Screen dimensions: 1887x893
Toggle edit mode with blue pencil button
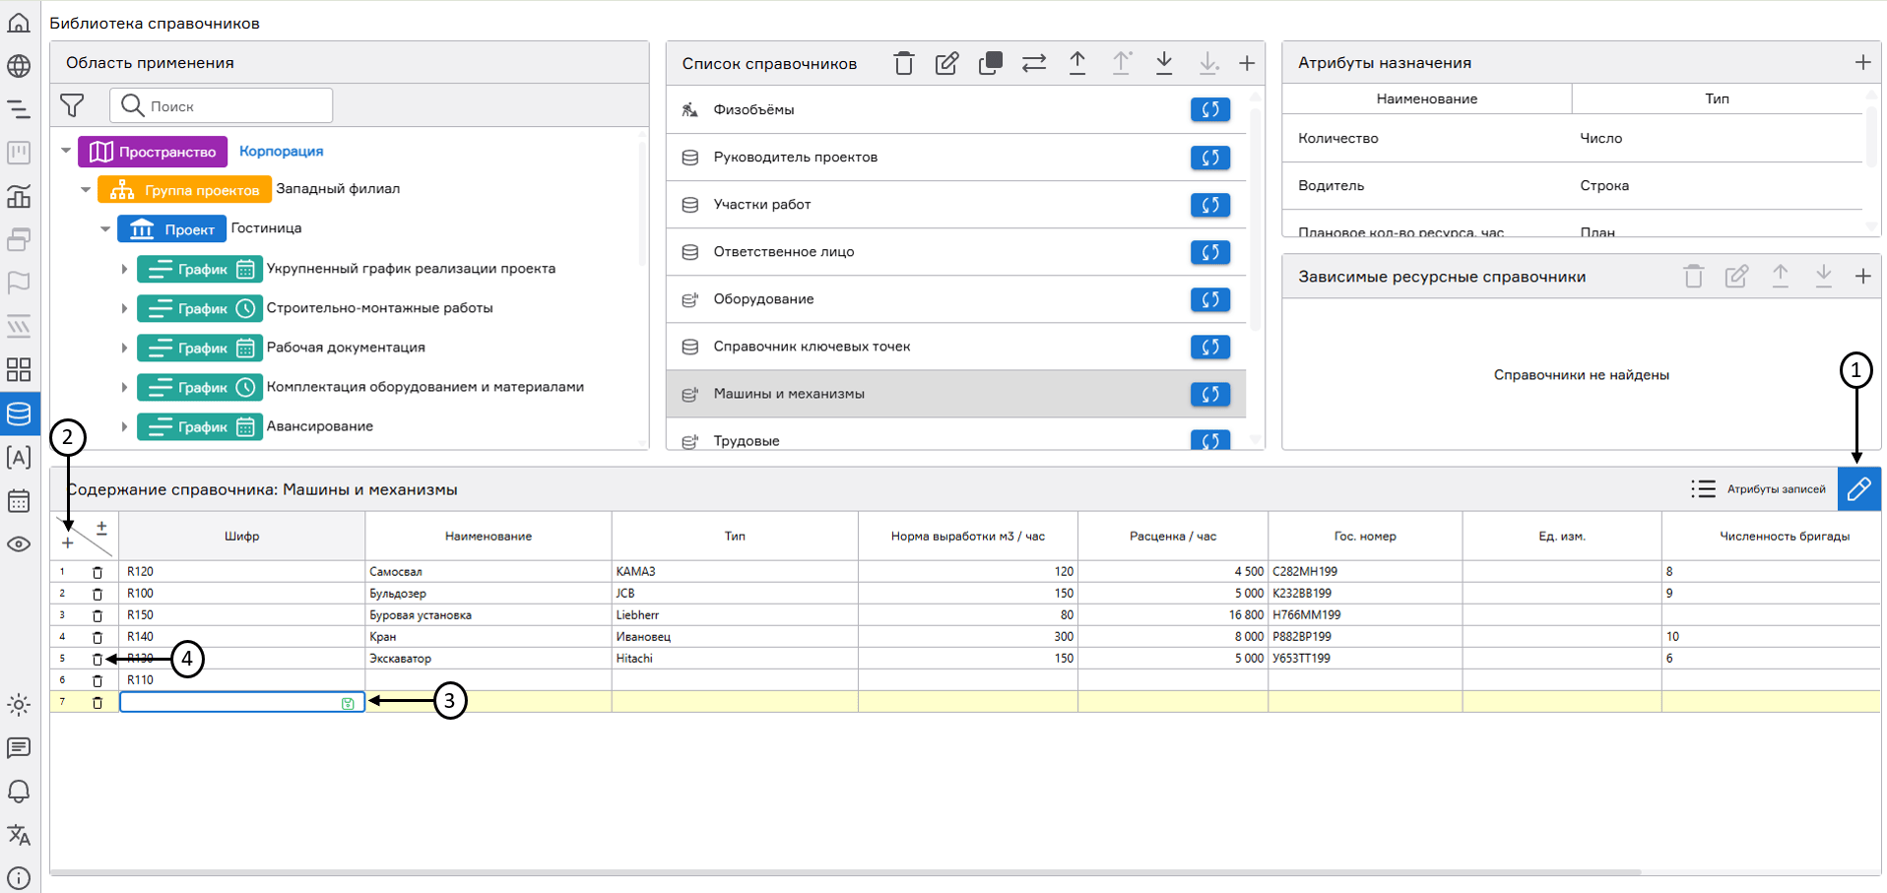(1858, 489)
